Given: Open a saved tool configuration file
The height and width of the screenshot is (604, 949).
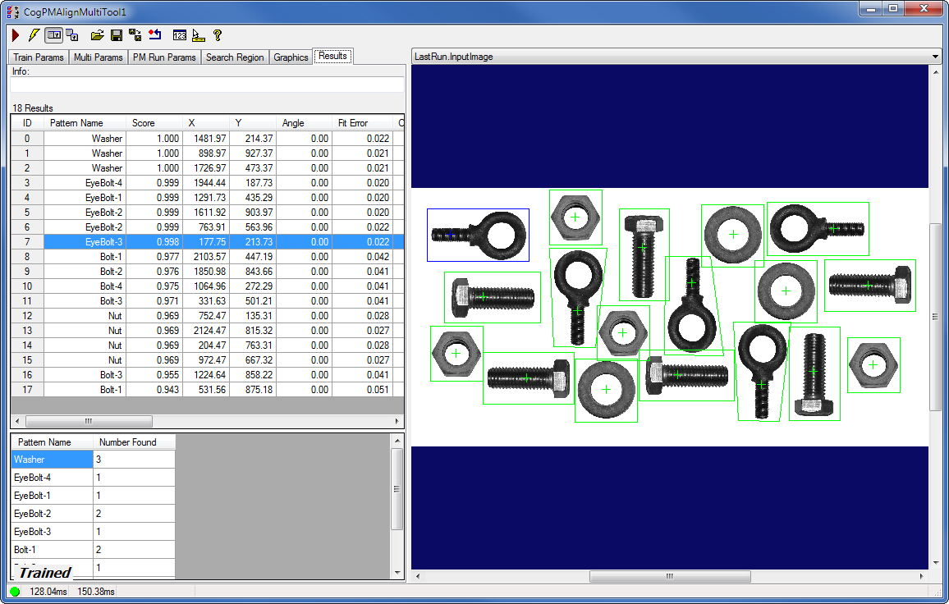Looking at the screenshot, I should click(x=98, y=35).
